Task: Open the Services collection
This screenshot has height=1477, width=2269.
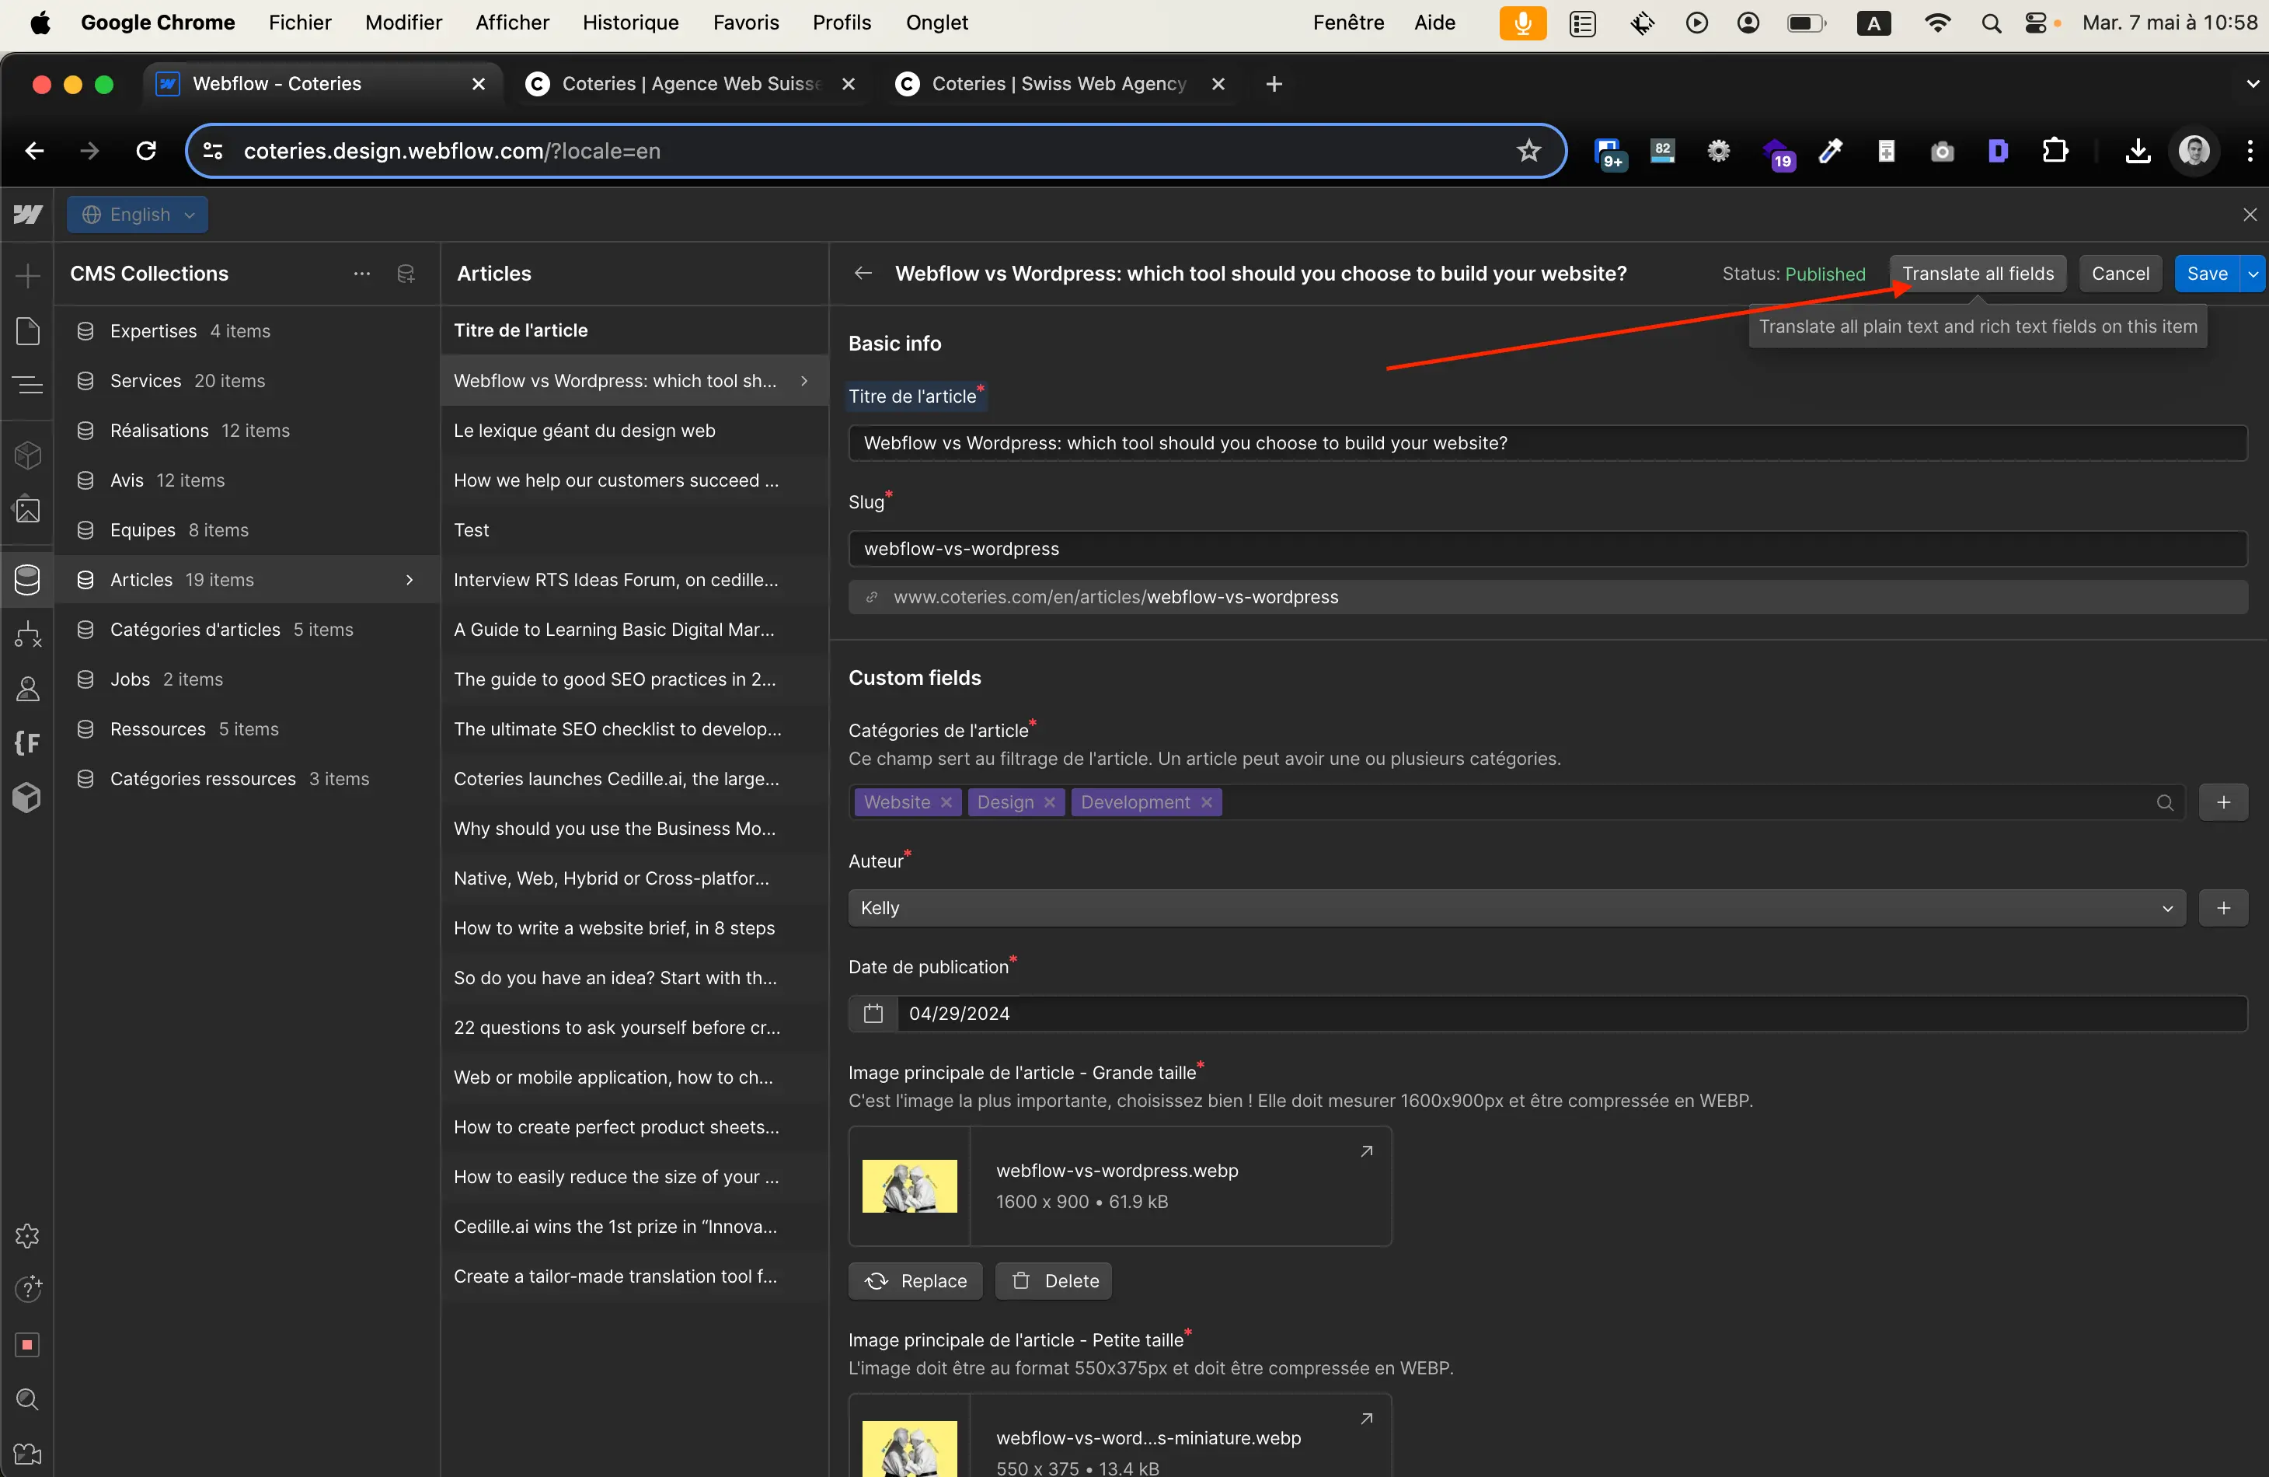Action: 247,380
